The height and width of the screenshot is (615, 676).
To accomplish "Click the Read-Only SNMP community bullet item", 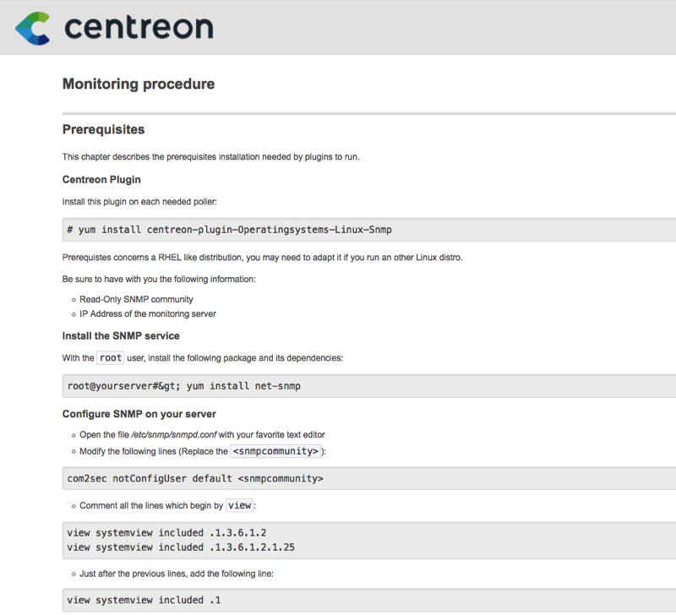I will click(136, 299).
